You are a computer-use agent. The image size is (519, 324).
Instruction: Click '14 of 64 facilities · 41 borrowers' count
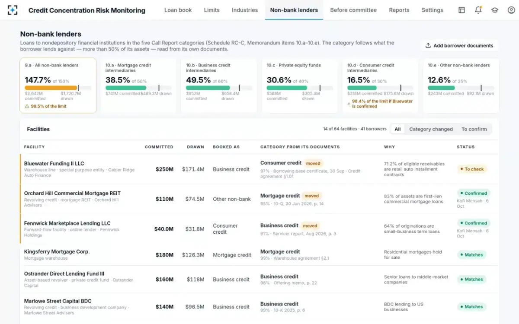pos(355,129)
